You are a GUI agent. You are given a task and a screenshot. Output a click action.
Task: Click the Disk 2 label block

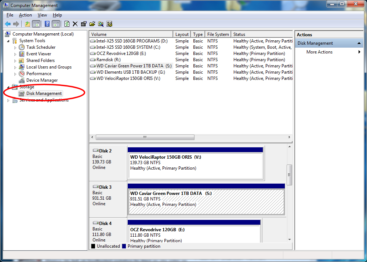click(x=108, y=163)
